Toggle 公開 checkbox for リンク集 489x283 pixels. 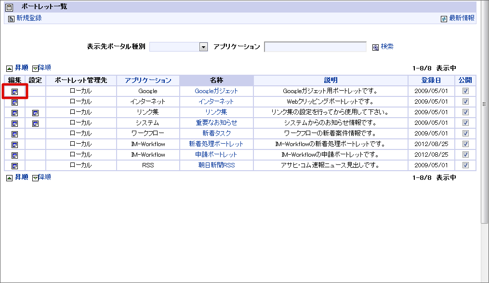(x=465, y=112)
